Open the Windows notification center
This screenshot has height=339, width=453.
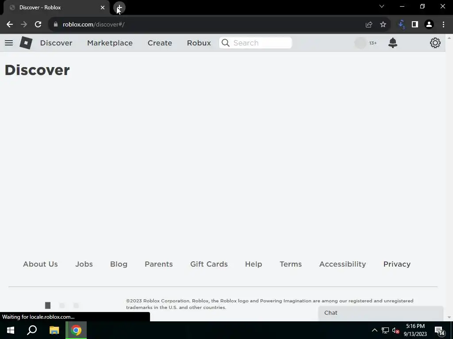tap(439, 331)
